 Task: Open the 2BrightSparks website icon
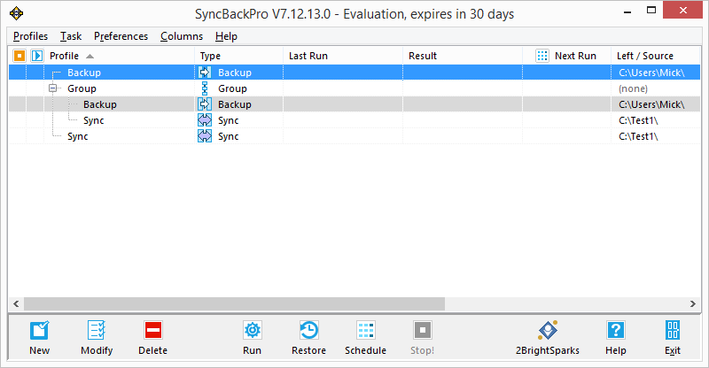pos(547,331)
